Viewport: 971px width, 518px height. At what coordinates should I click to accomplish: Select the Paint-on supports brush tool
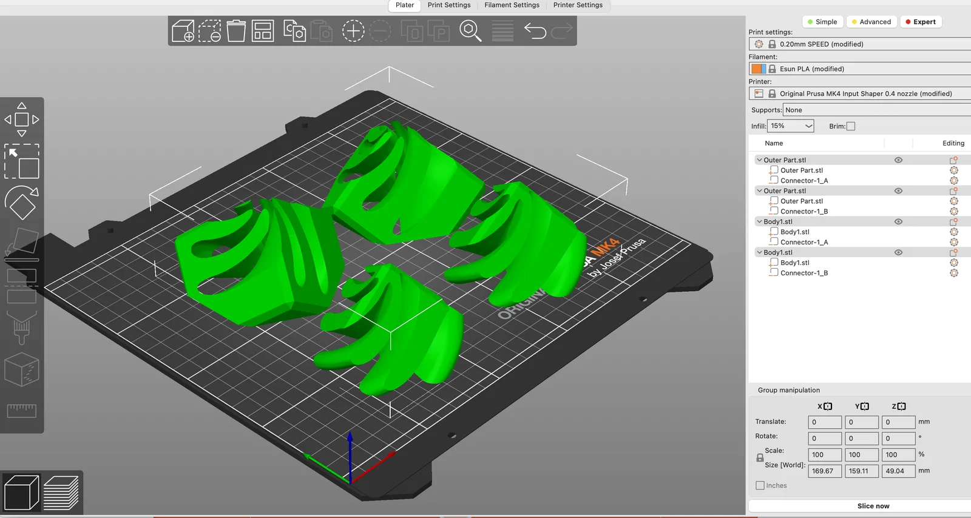click(x=22, y=328)
